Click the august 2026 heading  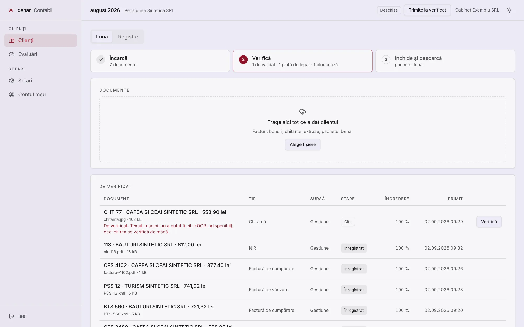[x=105, y=10]
